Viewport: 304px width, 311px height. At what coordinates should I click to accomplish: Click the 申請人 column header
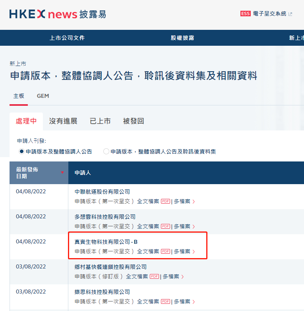pyautogui.click(x=83, y=173)
